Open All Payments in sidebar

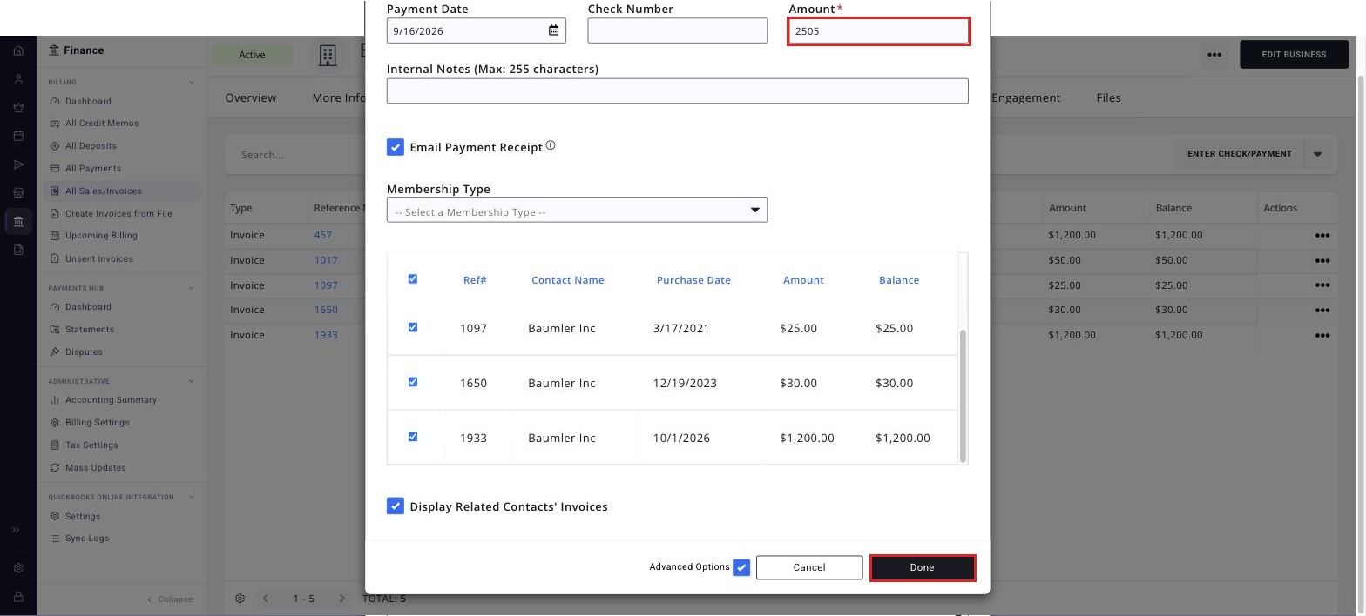(93, 169)
